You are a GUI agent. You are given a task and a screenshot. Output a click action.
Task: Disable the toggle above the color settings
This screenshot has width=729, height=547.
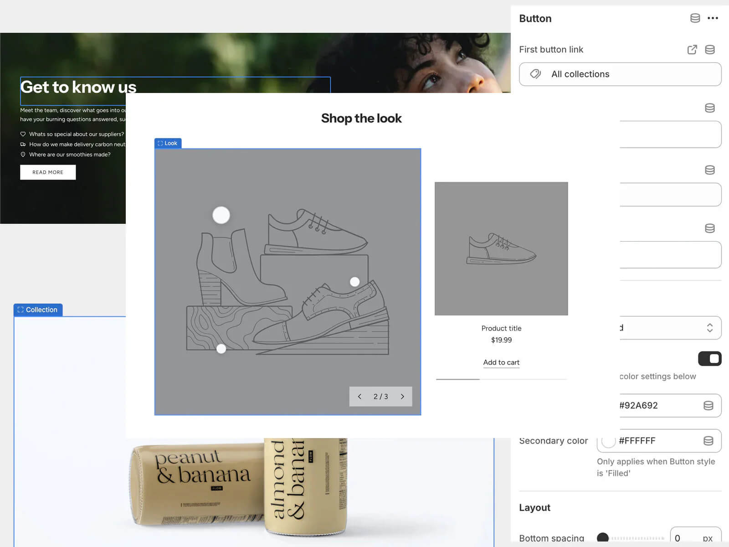[710, 359]
